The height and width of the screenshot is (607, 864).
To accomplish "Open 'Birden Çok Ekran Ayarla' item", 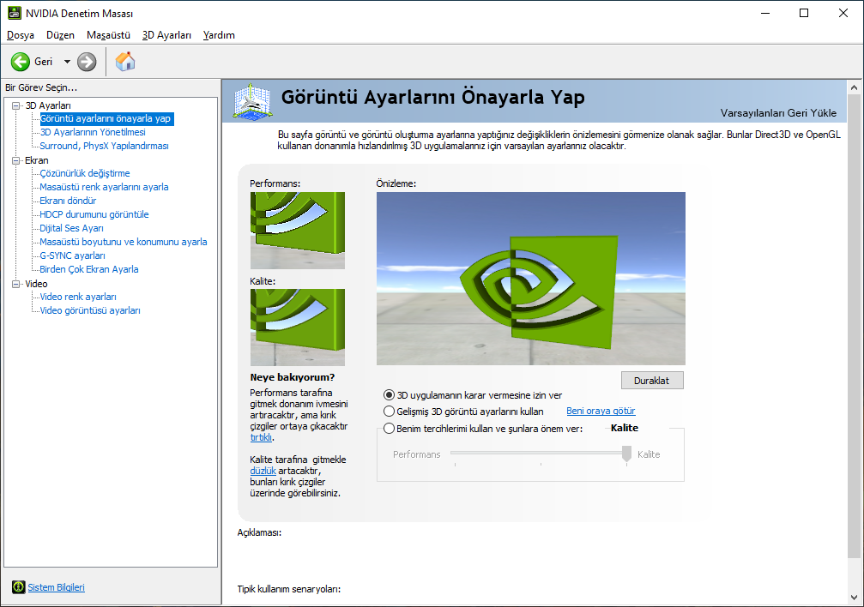I will (x=88, y=269).
